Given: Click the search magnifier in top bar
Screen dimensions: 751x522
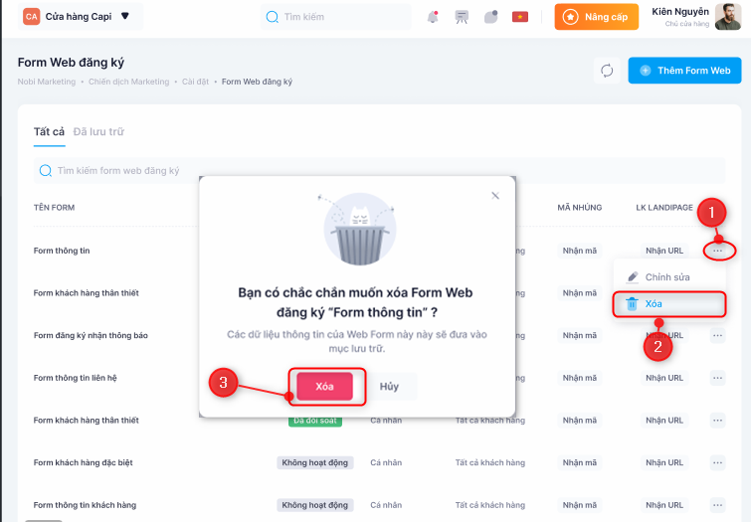Looking at the screenshot, I should point(273,17).
